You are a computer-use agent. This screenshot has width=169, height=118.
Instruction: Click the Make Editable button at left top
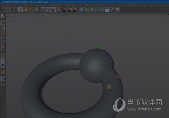(x=3, y=16)
